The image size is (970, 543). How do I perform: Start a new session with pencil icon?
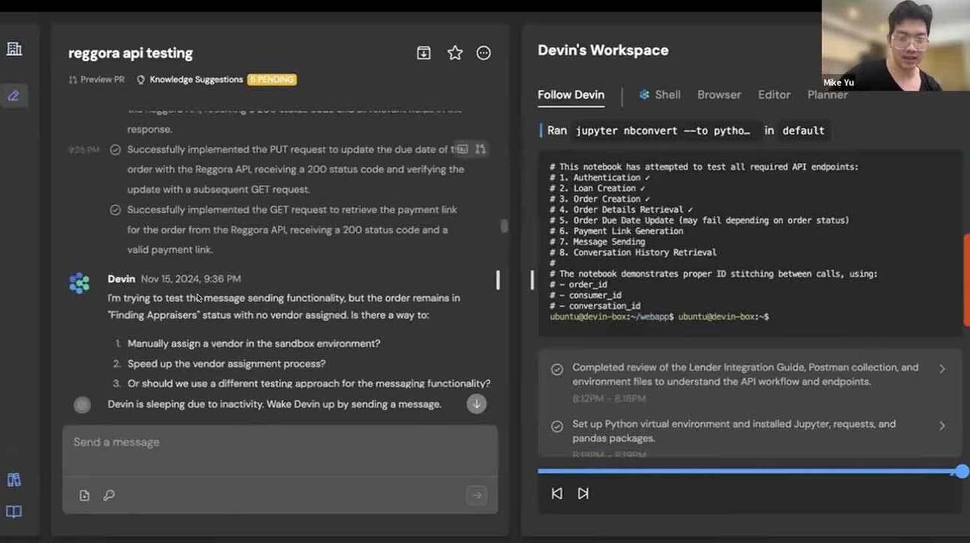[x=14, y=95]
